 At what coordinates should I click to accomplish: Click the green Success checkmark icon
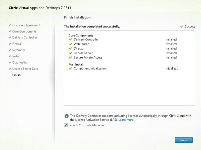pyautogui.click(x=182, y=26)
